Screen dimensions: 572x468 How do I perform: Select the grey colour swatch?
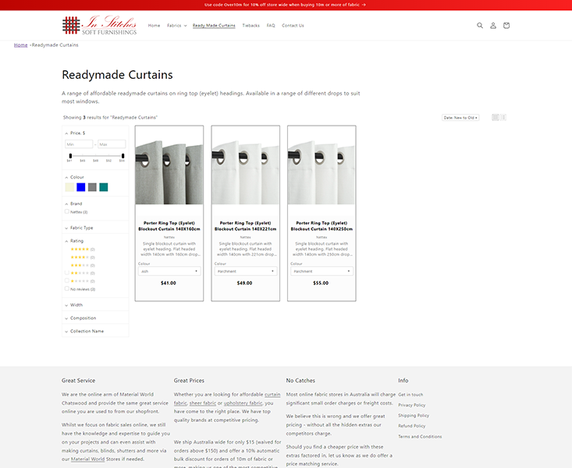click(92, 187)
